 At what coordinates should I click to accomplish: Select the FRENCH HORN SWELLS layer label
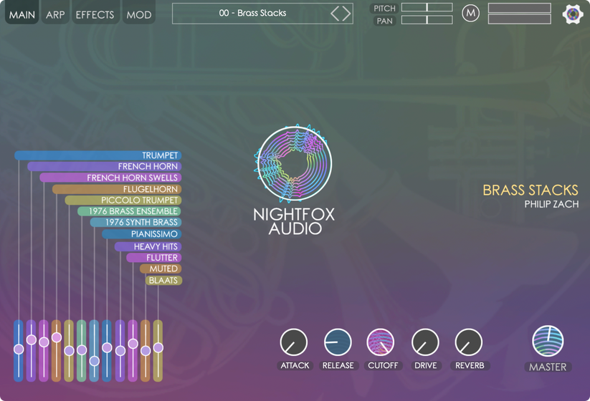[133, 178]
